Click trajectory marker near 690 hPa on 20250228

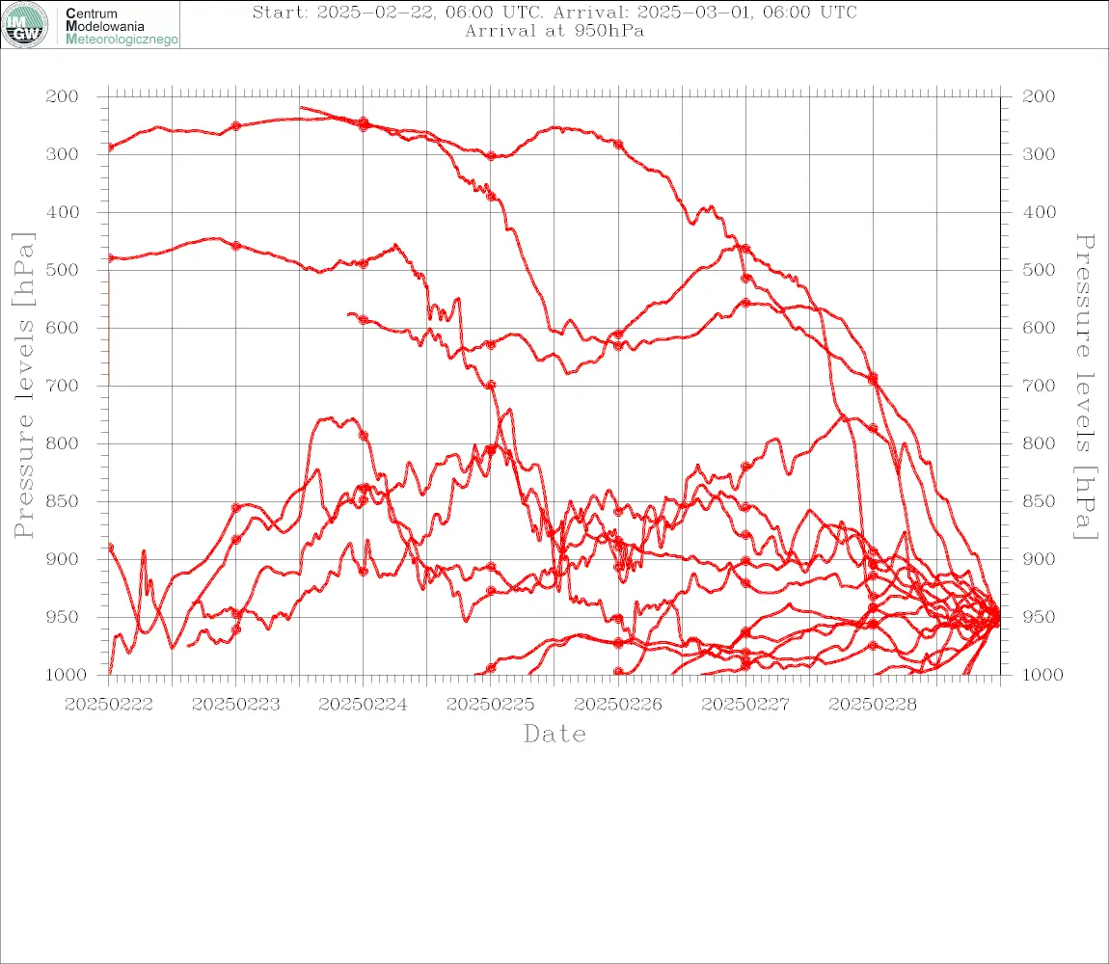pos(873,379)
